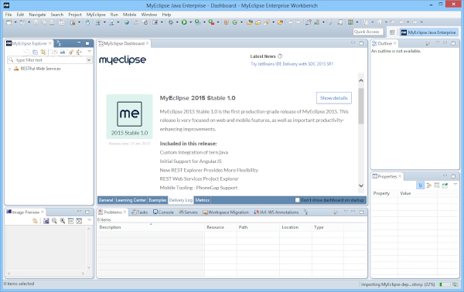This screenshot has width=464, height=292.
Task: Switch to the JAX-WS Annotations tab
Action: click(276, 212)
